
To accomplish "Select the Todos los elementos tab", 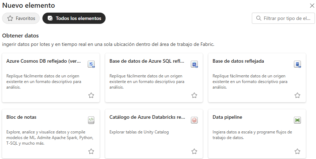I will pyautogui.click(x=74, y=18).
